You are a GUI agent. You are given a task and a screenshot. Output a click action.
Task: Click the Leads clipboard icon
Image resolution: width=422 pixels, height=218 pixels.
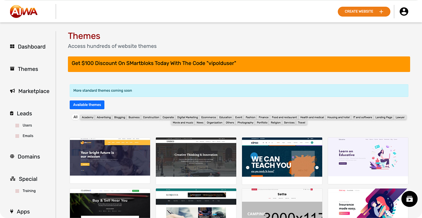click(12, 114)
